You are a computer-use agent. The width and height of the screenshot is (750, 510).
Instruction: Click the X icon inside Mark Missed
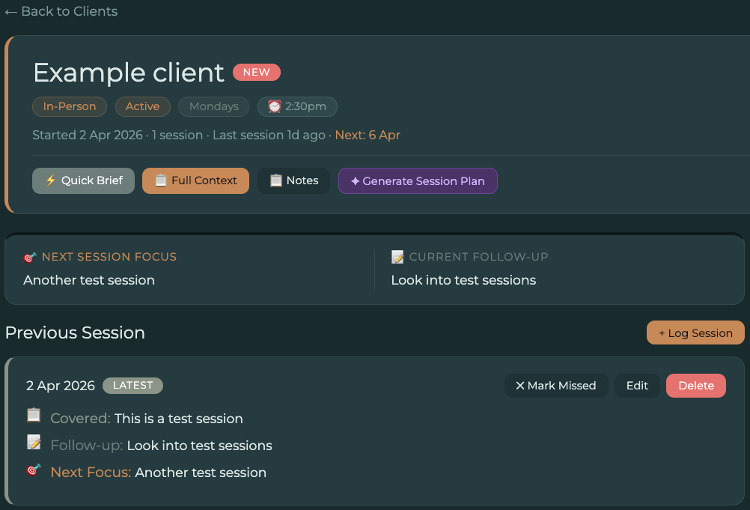(x=522, y=386)
